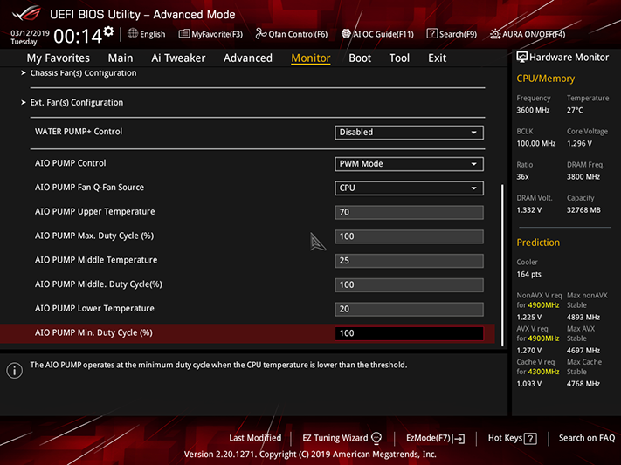
Task: Open Qfan Control fan icon
Action: click(x=261, y=34)
